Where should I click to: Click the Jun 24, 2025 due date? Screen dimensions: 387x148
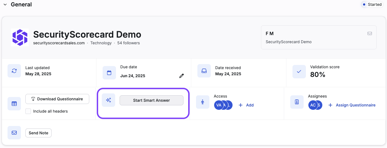point(133,76)
